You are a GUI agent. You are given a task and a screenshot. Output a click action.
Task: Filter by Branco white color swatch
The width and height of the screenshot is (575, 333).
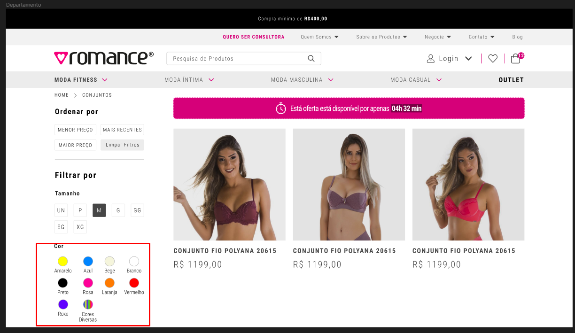[134, 261]
